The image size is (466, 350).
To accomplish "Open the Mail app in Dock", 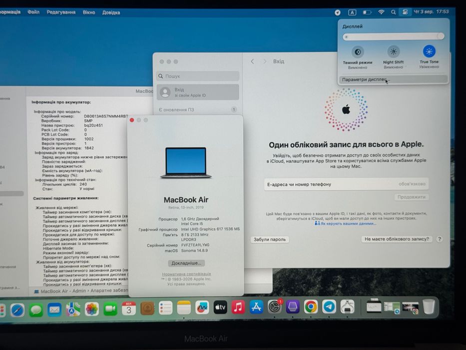I will [x=54, y=310].
